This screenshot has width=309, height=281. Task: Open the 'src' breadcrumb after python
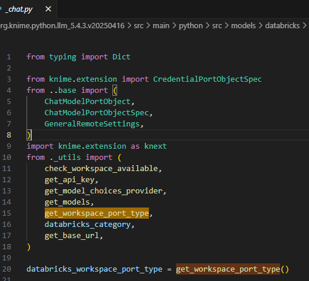coord(217,26)
